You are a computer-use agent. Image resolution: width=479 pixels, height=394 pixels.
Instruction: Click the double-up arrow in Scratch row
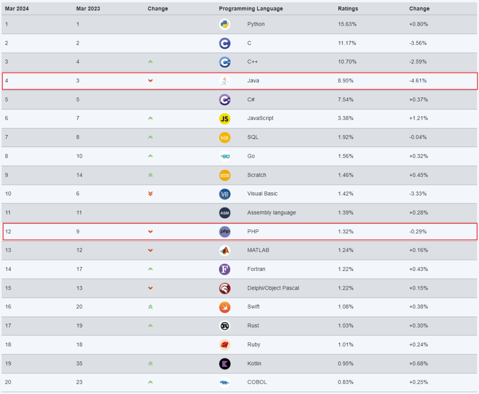click(x=150, y=175)
